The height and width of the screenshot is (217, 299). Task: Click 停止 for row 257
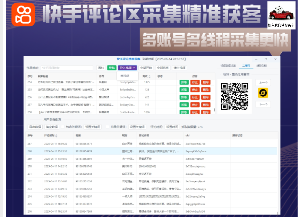[x=195, y=105]
